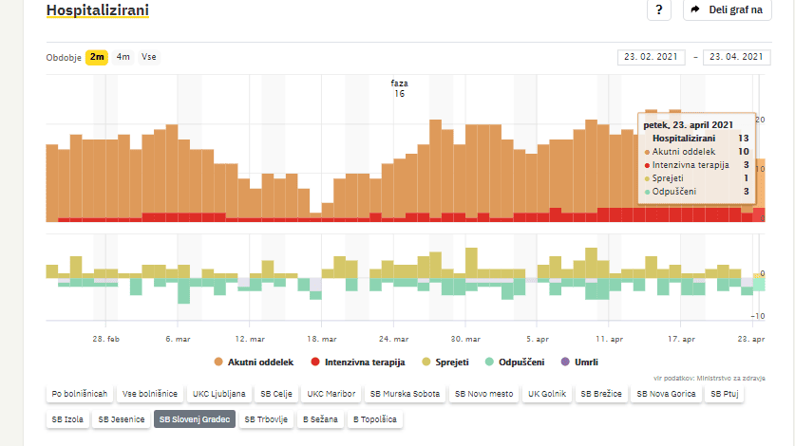
Task: Select the Po bolnišnicah filter
Action: pos(80,393)
